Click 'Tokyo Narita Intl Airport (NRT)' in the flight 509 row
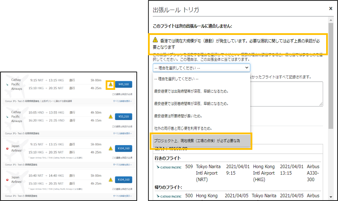Image resolution: width=338 pixels, height=201 pixels. (x=208, y=173)
